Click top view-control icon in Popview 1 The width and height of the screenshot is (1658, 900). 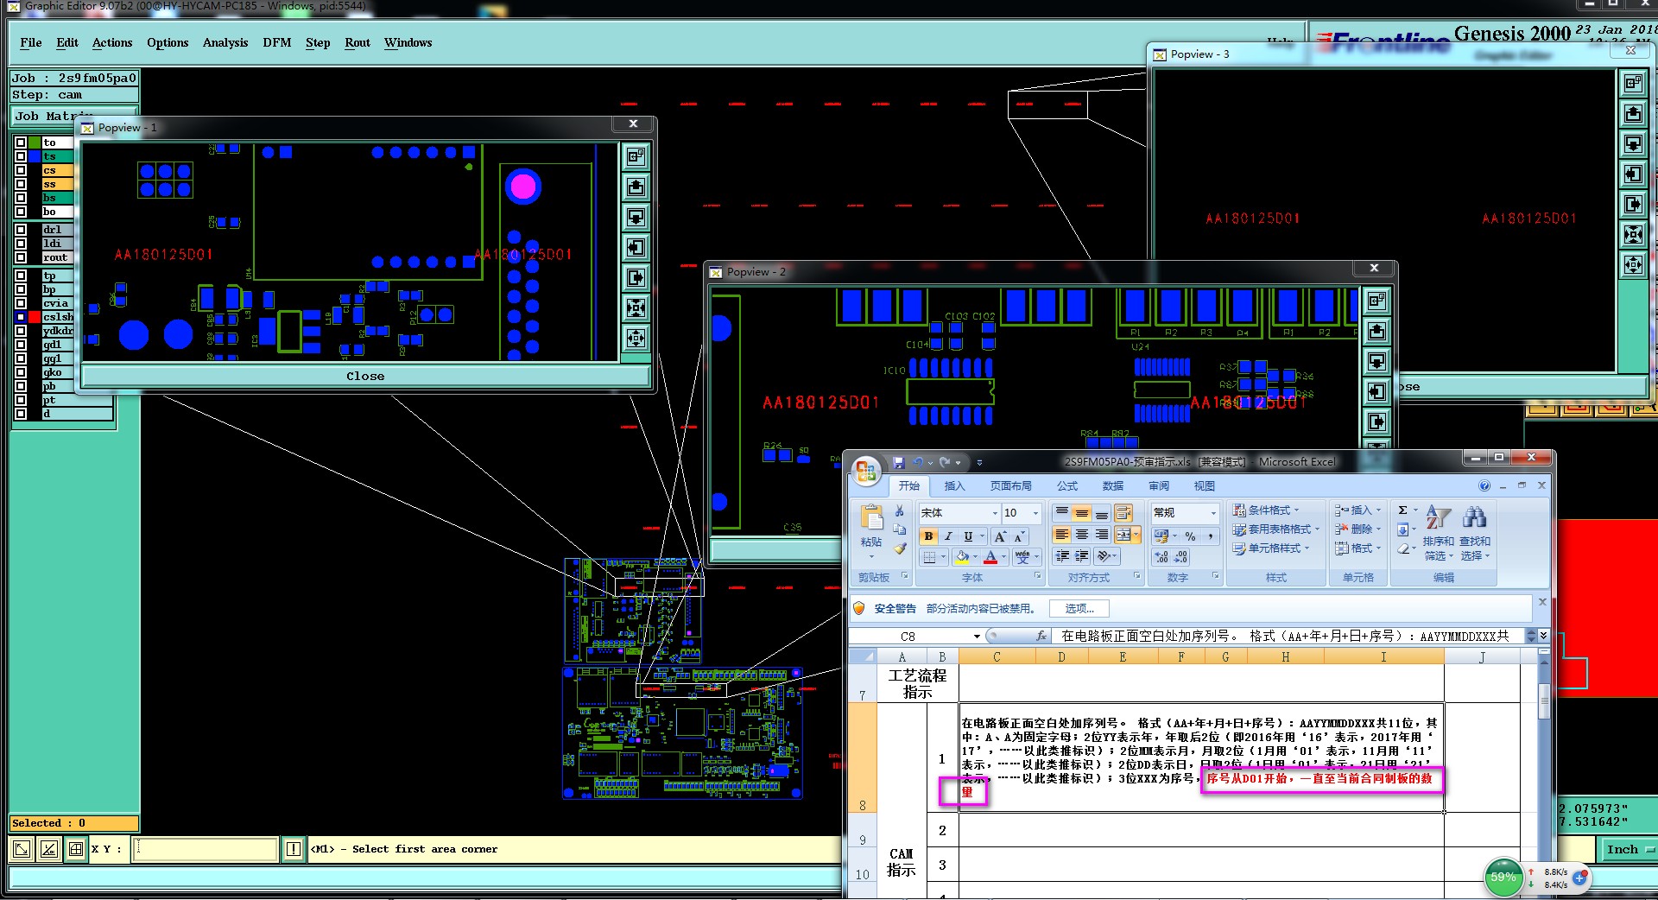pos(636,156)
